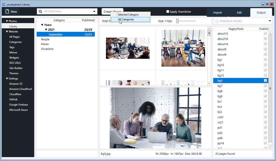Image resolution: width=276 pixels, height=161 pixels.
Task: Open GitHub settings in sidebar
Action: (13, 99)
